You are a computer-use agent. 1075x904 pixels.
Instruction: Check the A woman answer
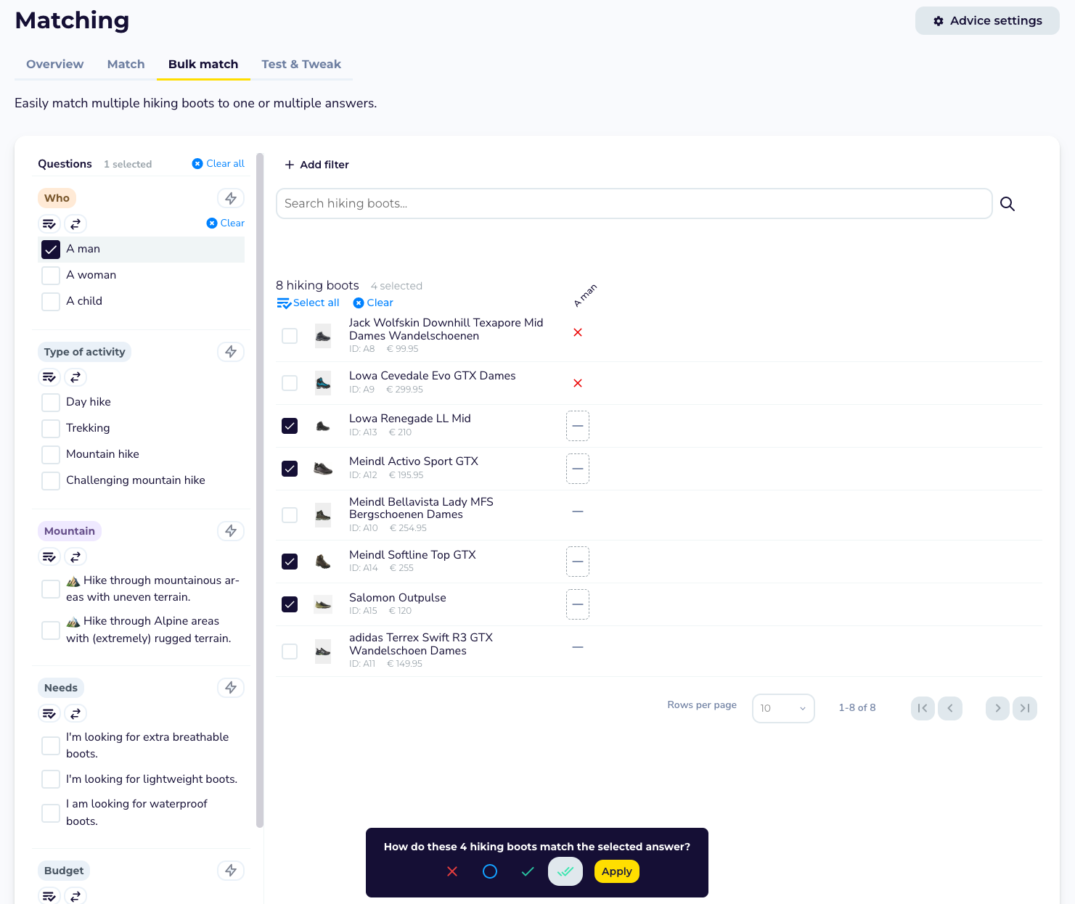[x=51, y=276]
